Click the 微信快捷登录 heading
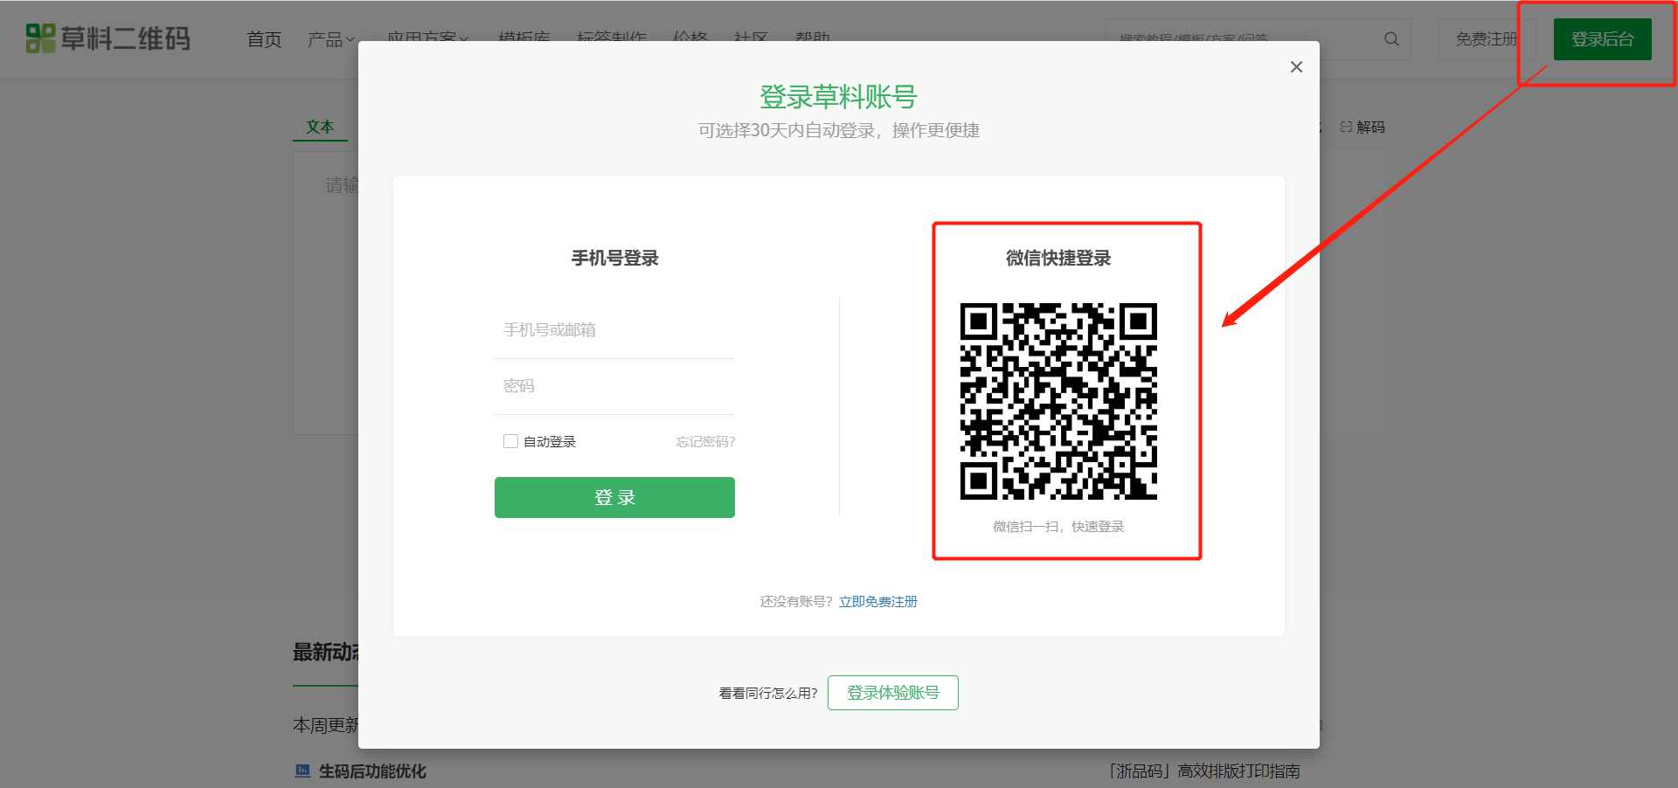This screenshot has width=1678, height=788. (x=1058, y=258)
